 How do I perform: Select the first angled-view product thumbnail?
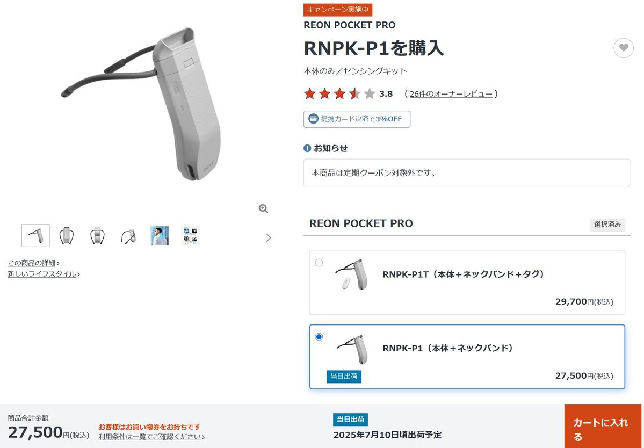(36, 236)
